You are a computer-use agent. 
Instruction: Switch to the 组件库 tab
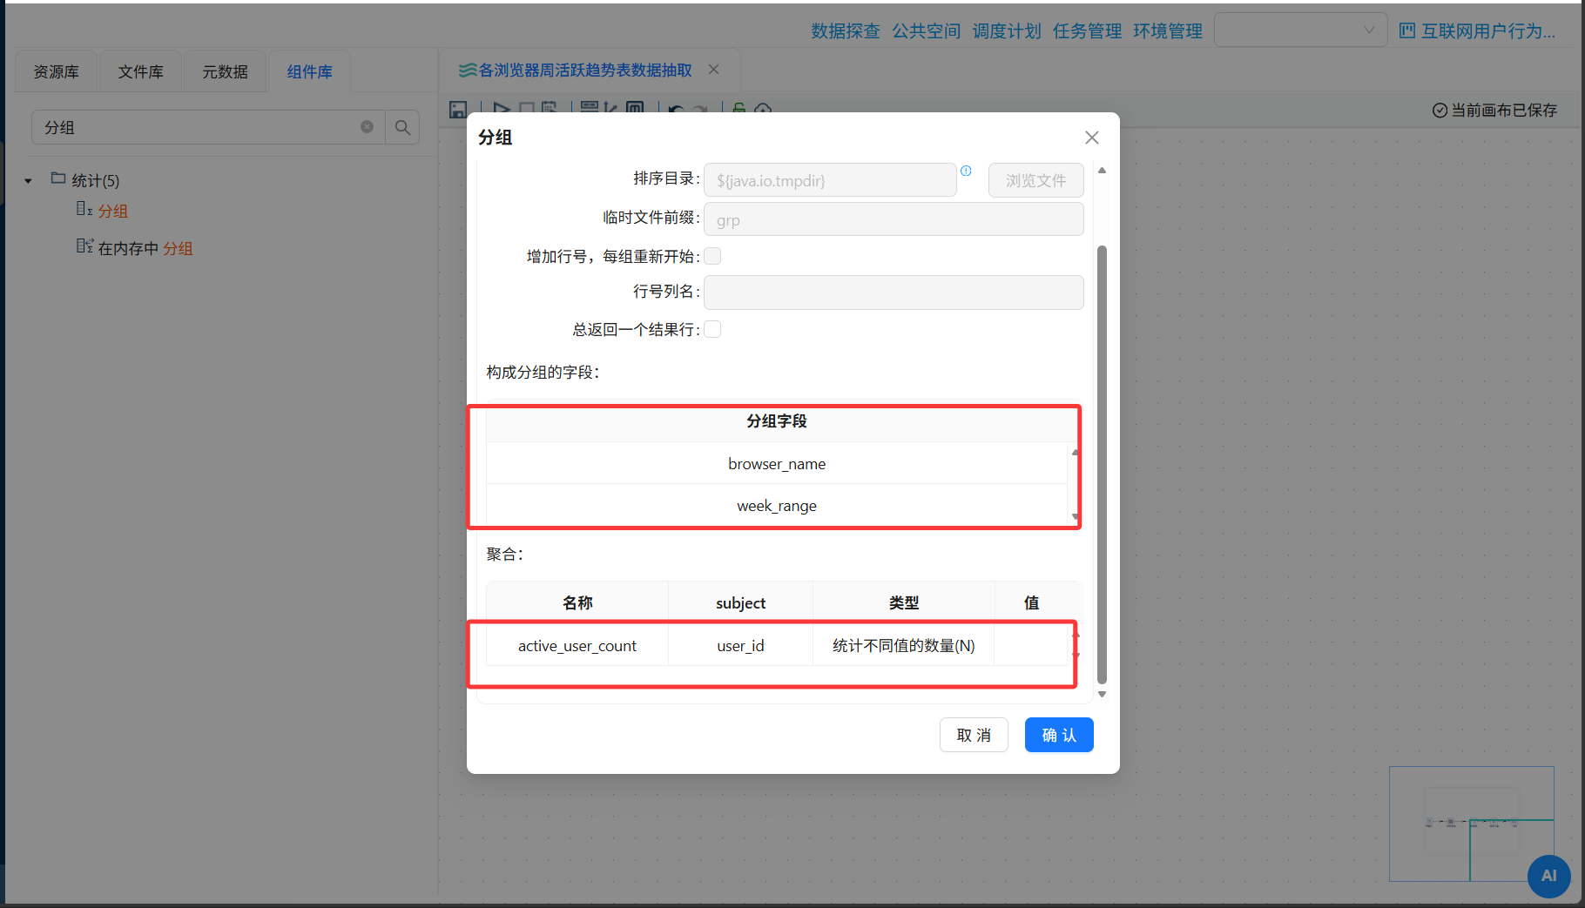(310, 71)
